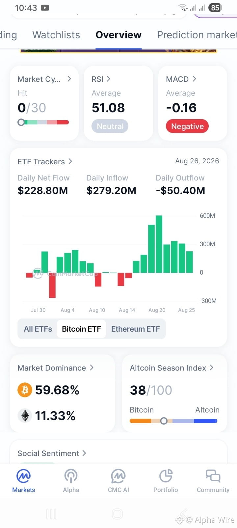Viewport: 237px width, 528px height.
Task: Expand the ETF Trackers section chevron
Action: point(70,161)
